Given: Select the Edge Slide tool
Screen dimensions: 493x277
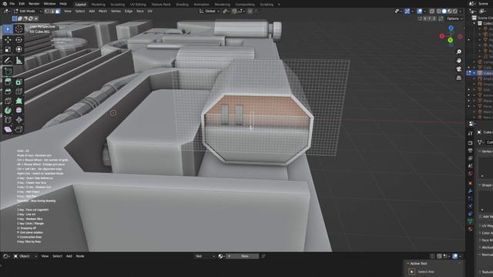Looking at the screenshot, I should [x=8, y=120].
